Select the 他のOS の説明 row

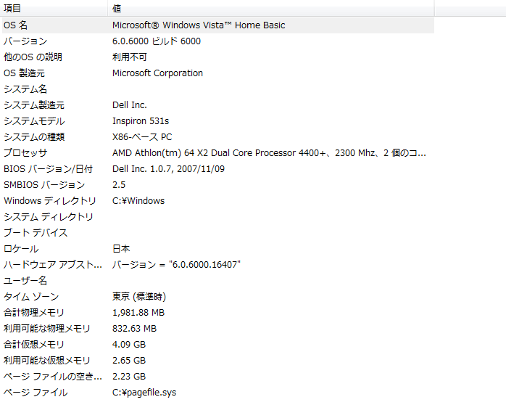click(33, 57)
